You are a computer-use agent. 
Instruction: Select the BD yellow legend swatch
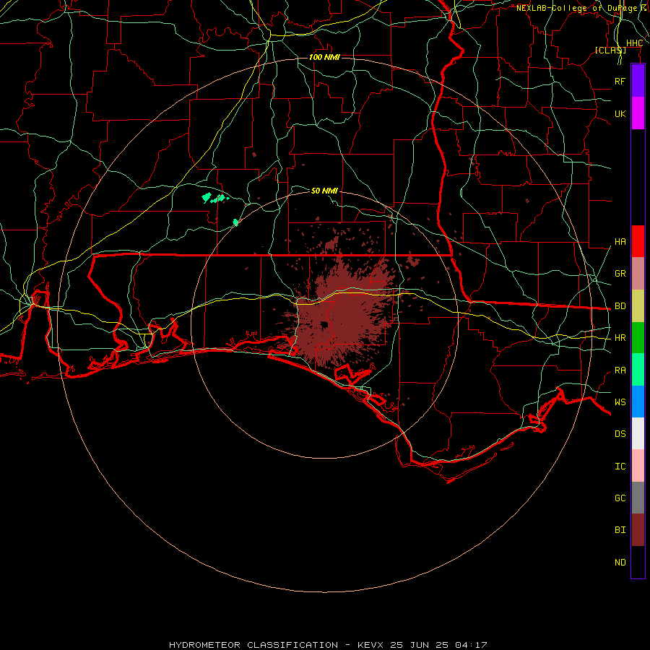pyautogui.click(x=638, y=306)
